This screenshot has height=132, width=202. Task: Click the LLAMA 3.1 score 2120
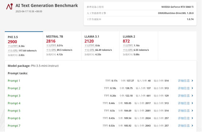point(89,41)
